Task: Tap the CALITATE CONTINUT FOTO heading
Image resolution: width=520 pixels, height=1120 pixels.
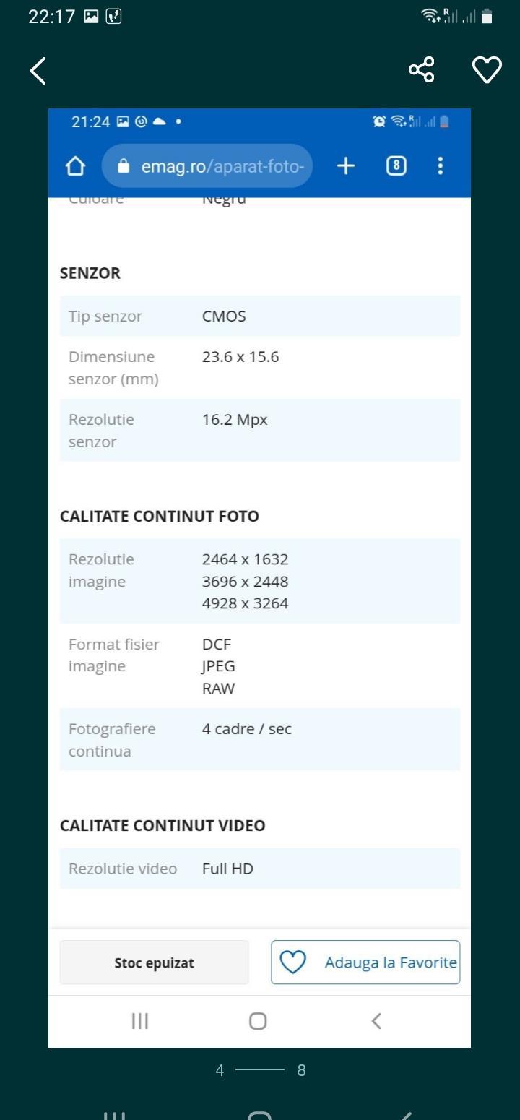Action: tap(160, 516)
